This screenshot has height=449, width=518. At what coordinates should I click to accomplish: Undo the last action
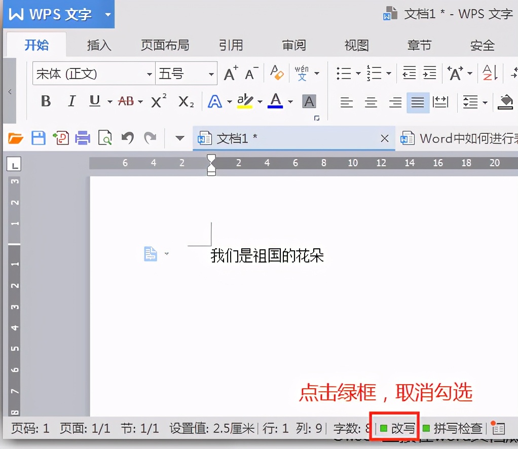coord(127,138)
